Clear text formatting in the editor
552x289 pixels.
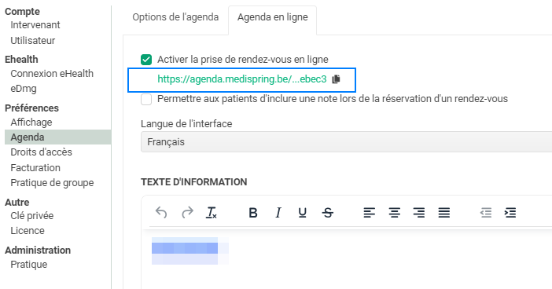212,213
